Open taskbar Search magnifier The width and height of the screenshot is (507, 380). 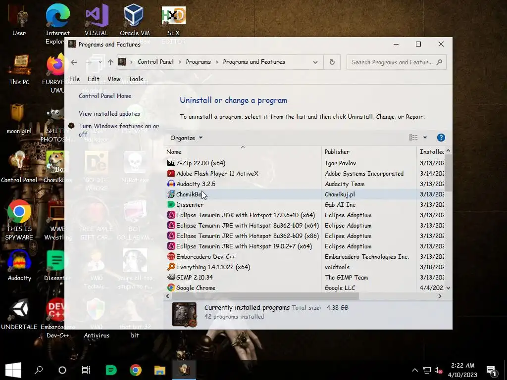click(x=39, y=370)
